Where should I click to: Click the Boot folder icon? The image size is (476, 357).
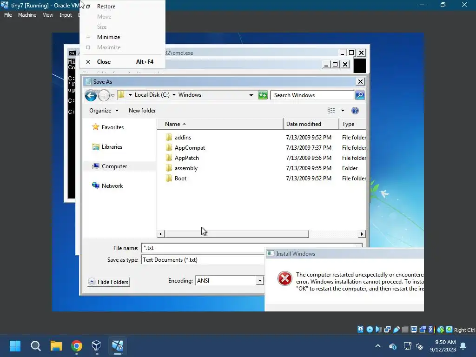click(169, 178)
